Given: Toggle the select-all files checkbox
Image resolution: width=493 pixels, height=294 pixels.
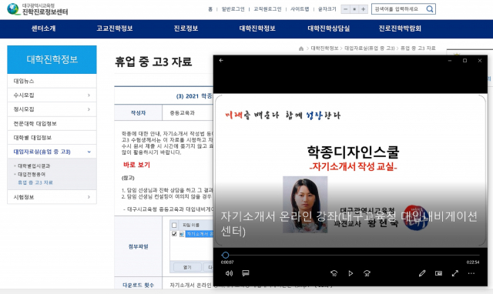Looking at the screenshot, I should coord(174,225).
